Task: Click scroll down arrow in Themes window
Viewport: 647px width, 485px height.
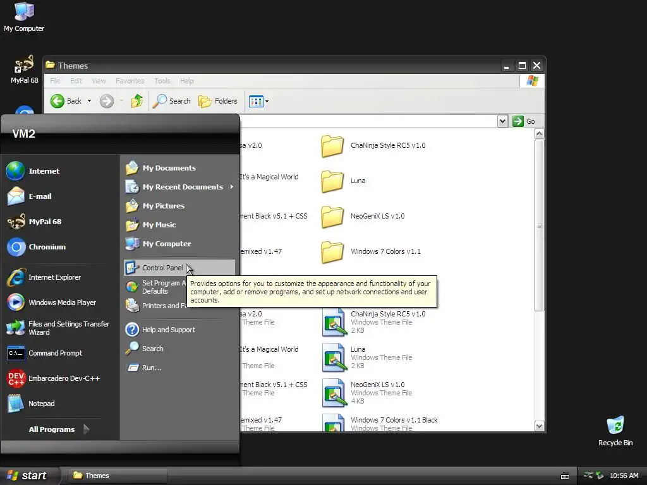Action: coord(539,426)
